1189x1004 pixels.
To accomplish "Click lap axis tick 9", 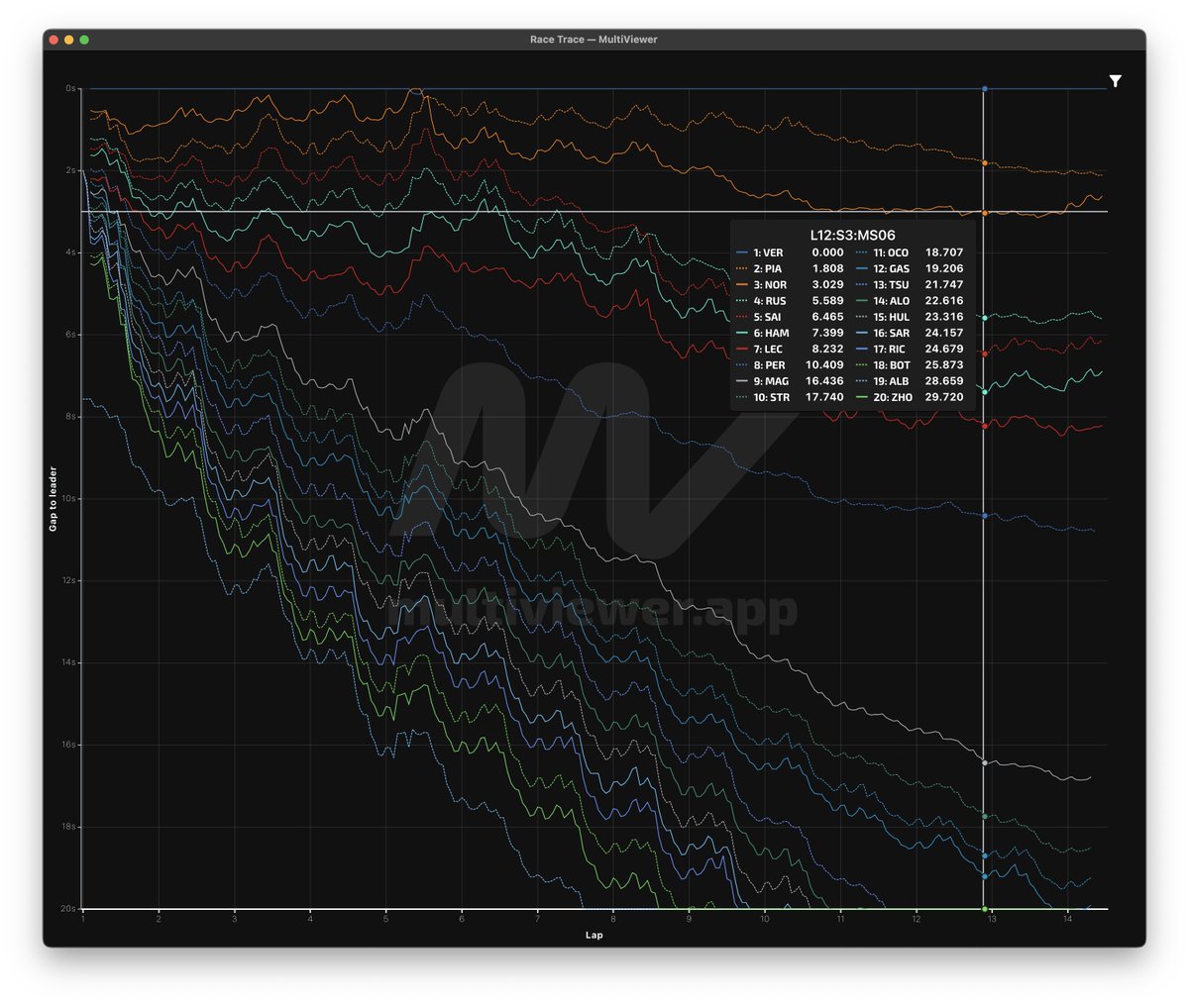I will coord(689,919).
